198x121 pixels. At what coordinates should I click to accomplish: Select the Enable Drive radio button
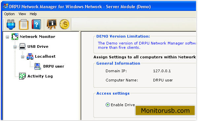pyautogui.click(x=108, y=105)
